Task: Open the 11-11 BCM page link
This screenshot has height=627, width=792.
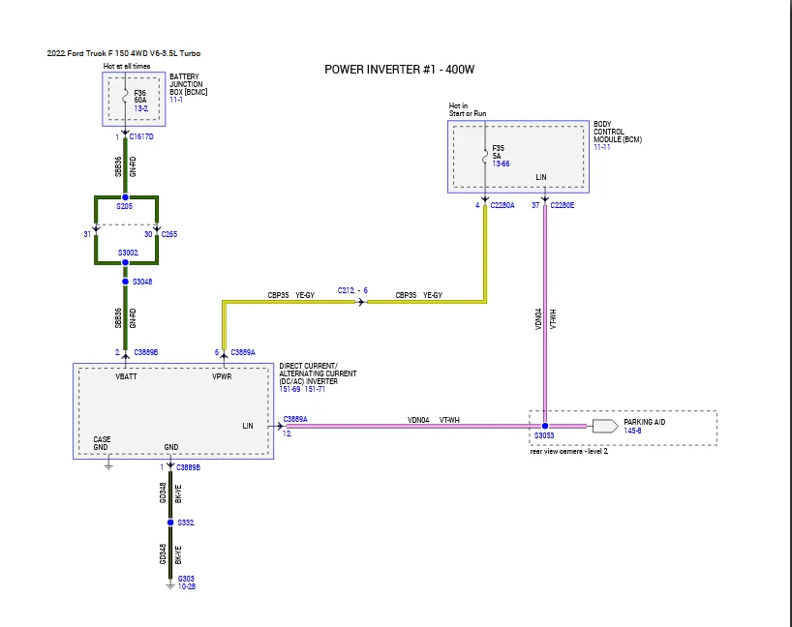Action: coord(602,147)
